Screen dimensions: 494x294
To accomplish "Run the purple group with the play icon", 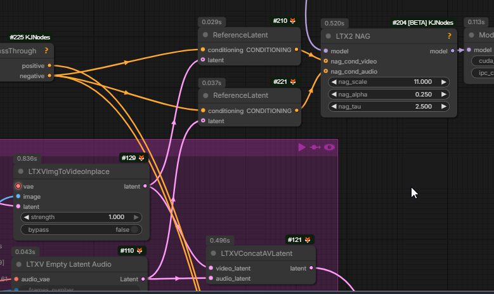I will click(302, 147).
